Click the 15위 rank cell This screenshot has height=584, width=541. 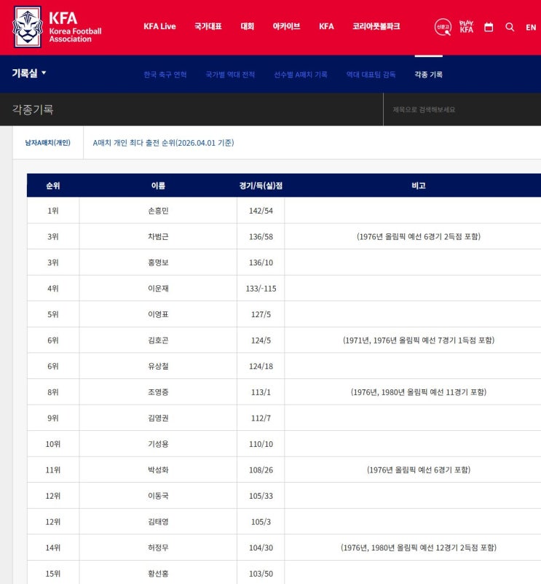coord(53,574)
